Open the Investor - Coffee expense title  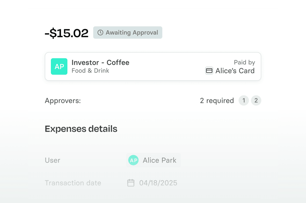(100, 63)
